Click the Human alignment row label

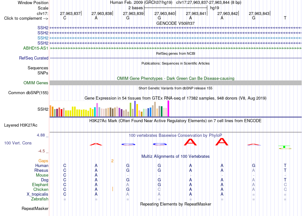point(42,165)
